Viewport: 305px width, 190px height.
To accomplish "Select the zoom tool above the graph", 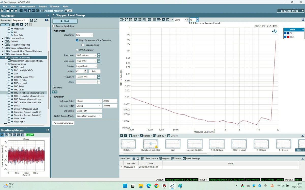I will point(135,20).
